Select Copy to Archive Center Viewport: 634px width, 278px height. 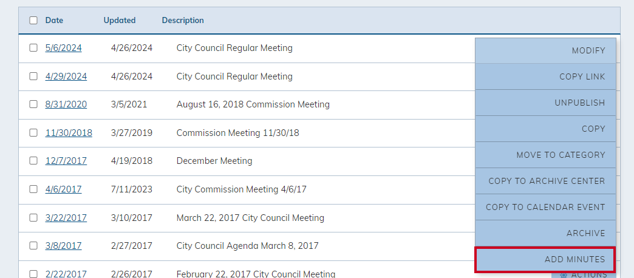545,181
